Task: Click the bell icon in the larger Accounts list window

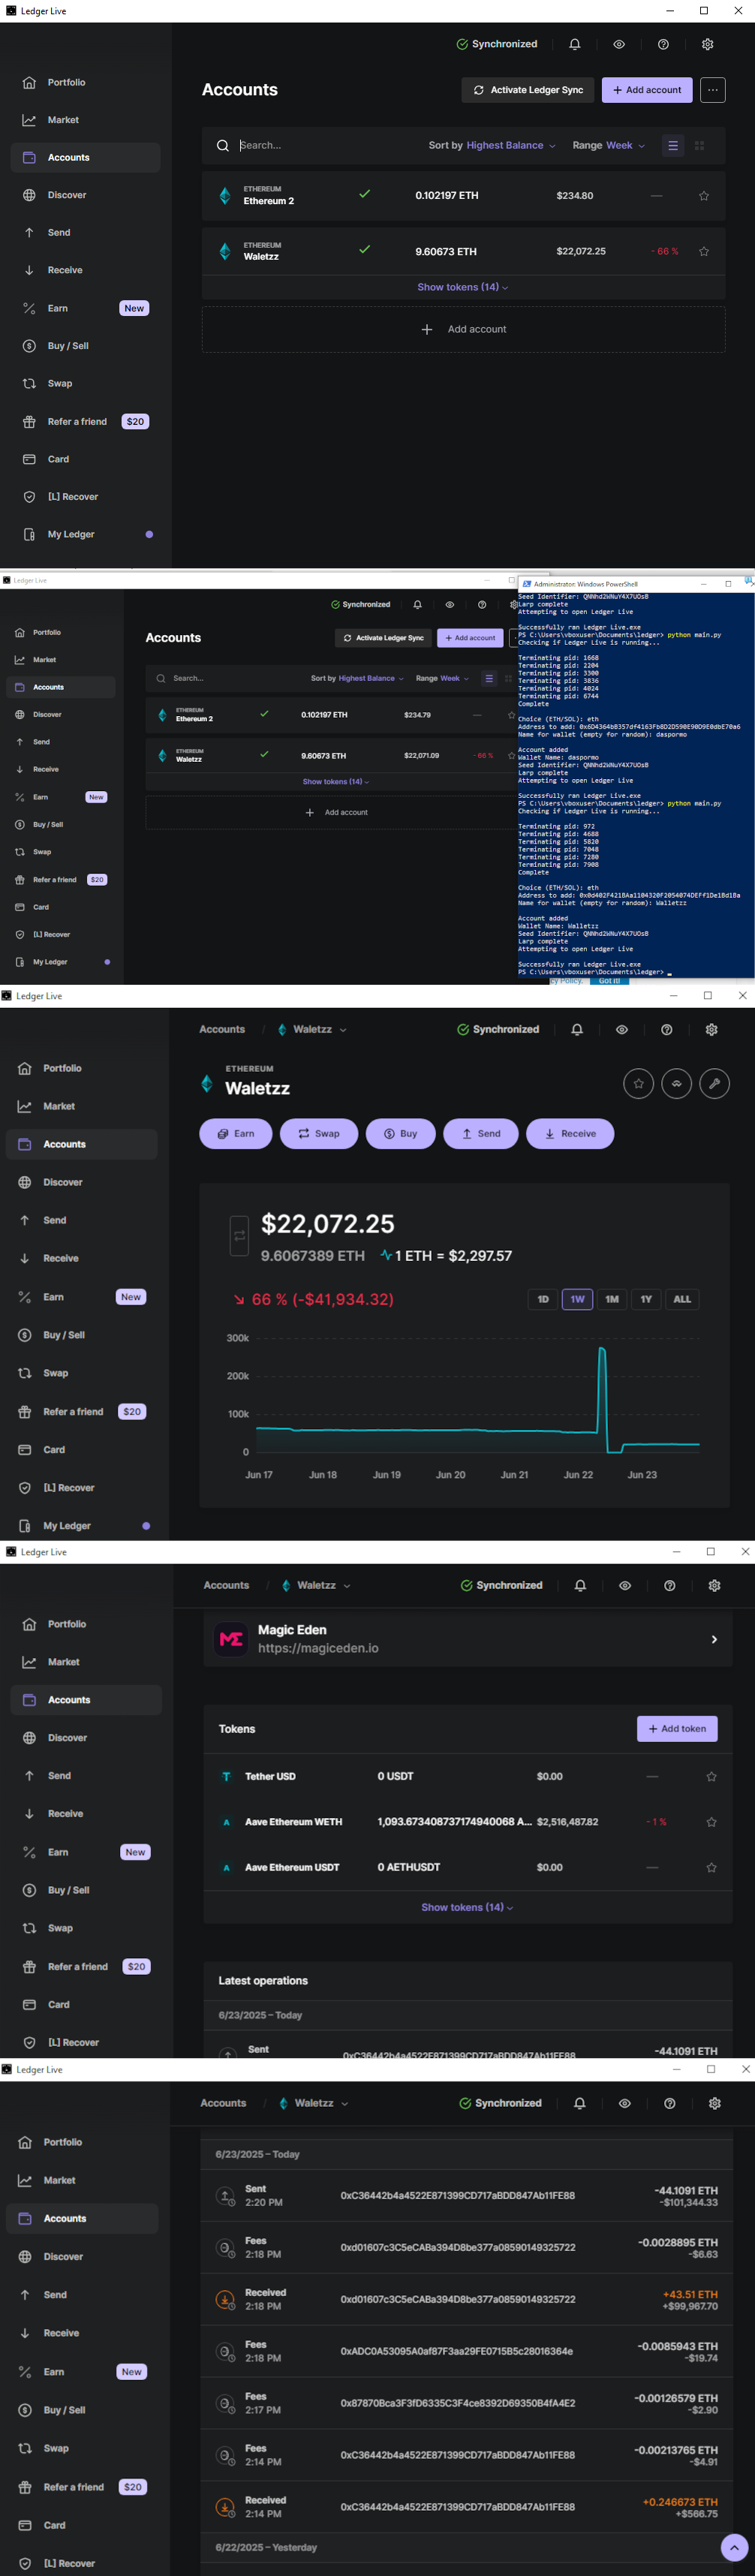Action: pos(575,44)
